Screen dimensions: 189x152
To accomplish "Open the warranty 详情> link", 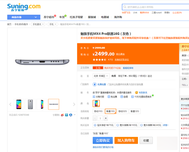I will 166,125.
